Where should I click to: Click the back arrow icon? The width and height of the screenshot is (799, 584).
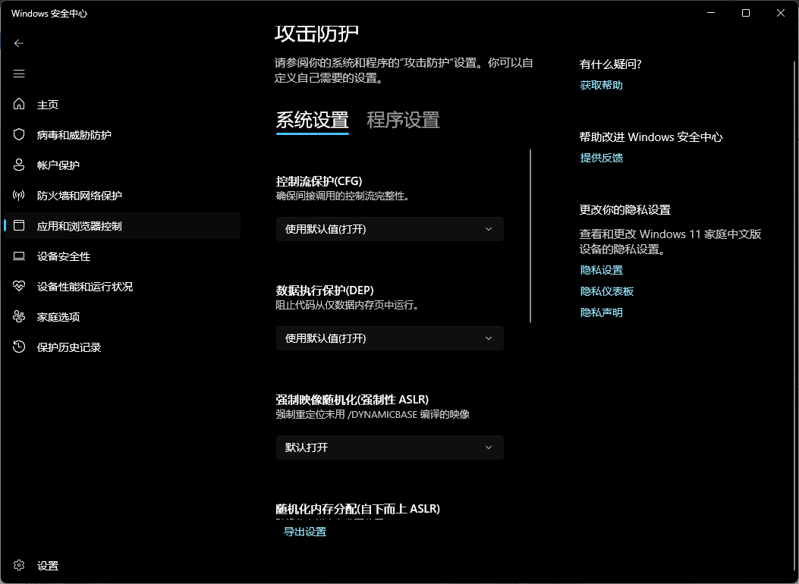(19, 43)
